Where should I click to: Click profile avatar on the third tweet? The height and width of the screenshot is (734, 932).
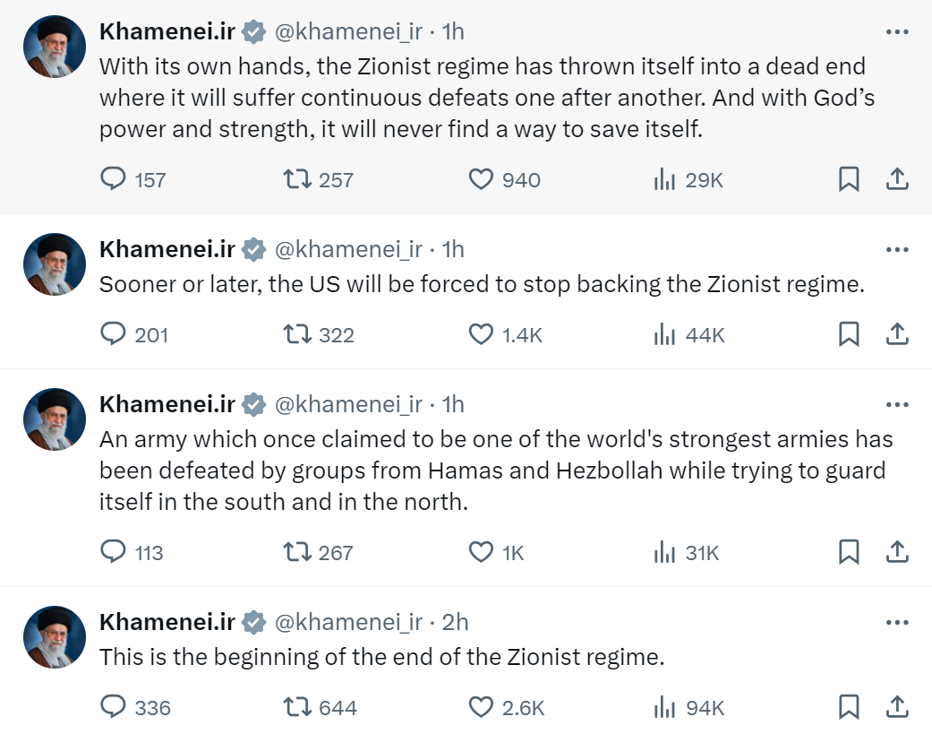55,419
